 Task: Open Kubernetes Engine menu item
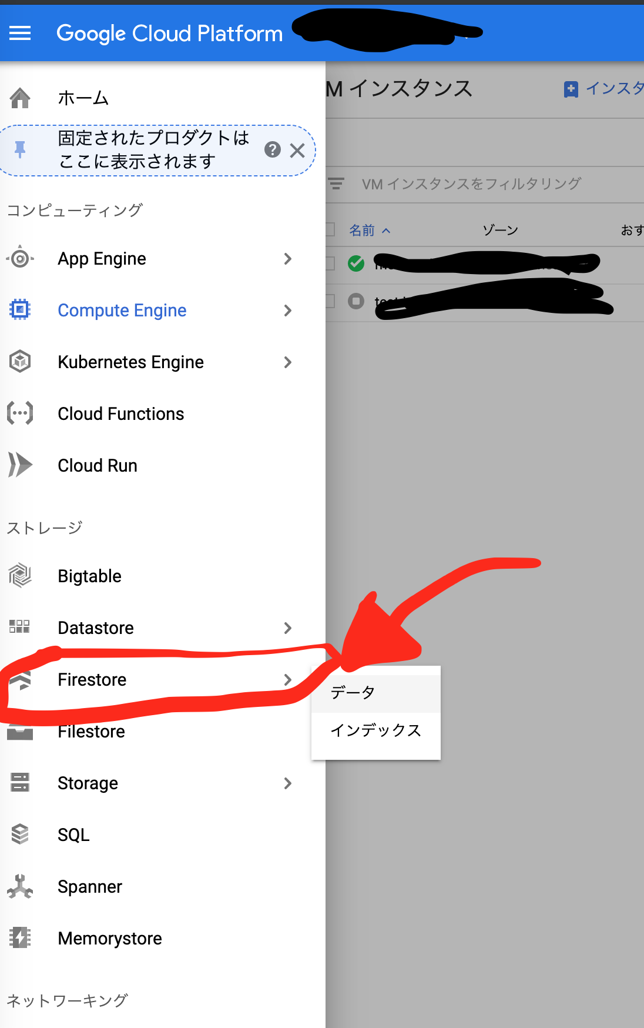pos(131,362)
